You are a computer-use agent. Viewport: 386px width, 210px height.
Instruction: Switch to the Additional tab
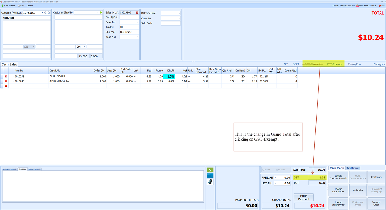pos(353,168)
